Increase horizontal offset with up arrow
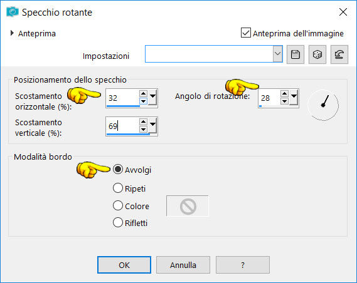The height and width of the screenshot is (283, 357). [143, 93]
